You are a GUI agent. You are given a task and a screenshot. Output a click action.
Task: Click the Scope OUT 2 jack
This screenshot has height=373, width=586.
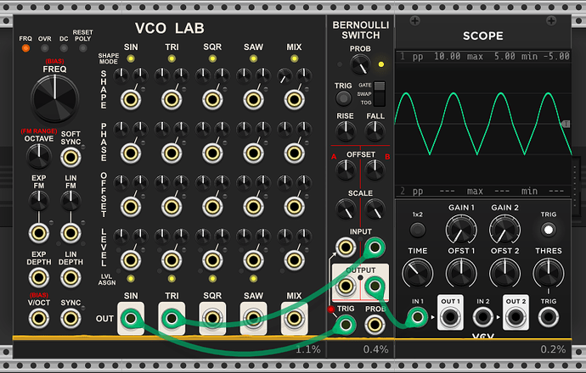516,317
